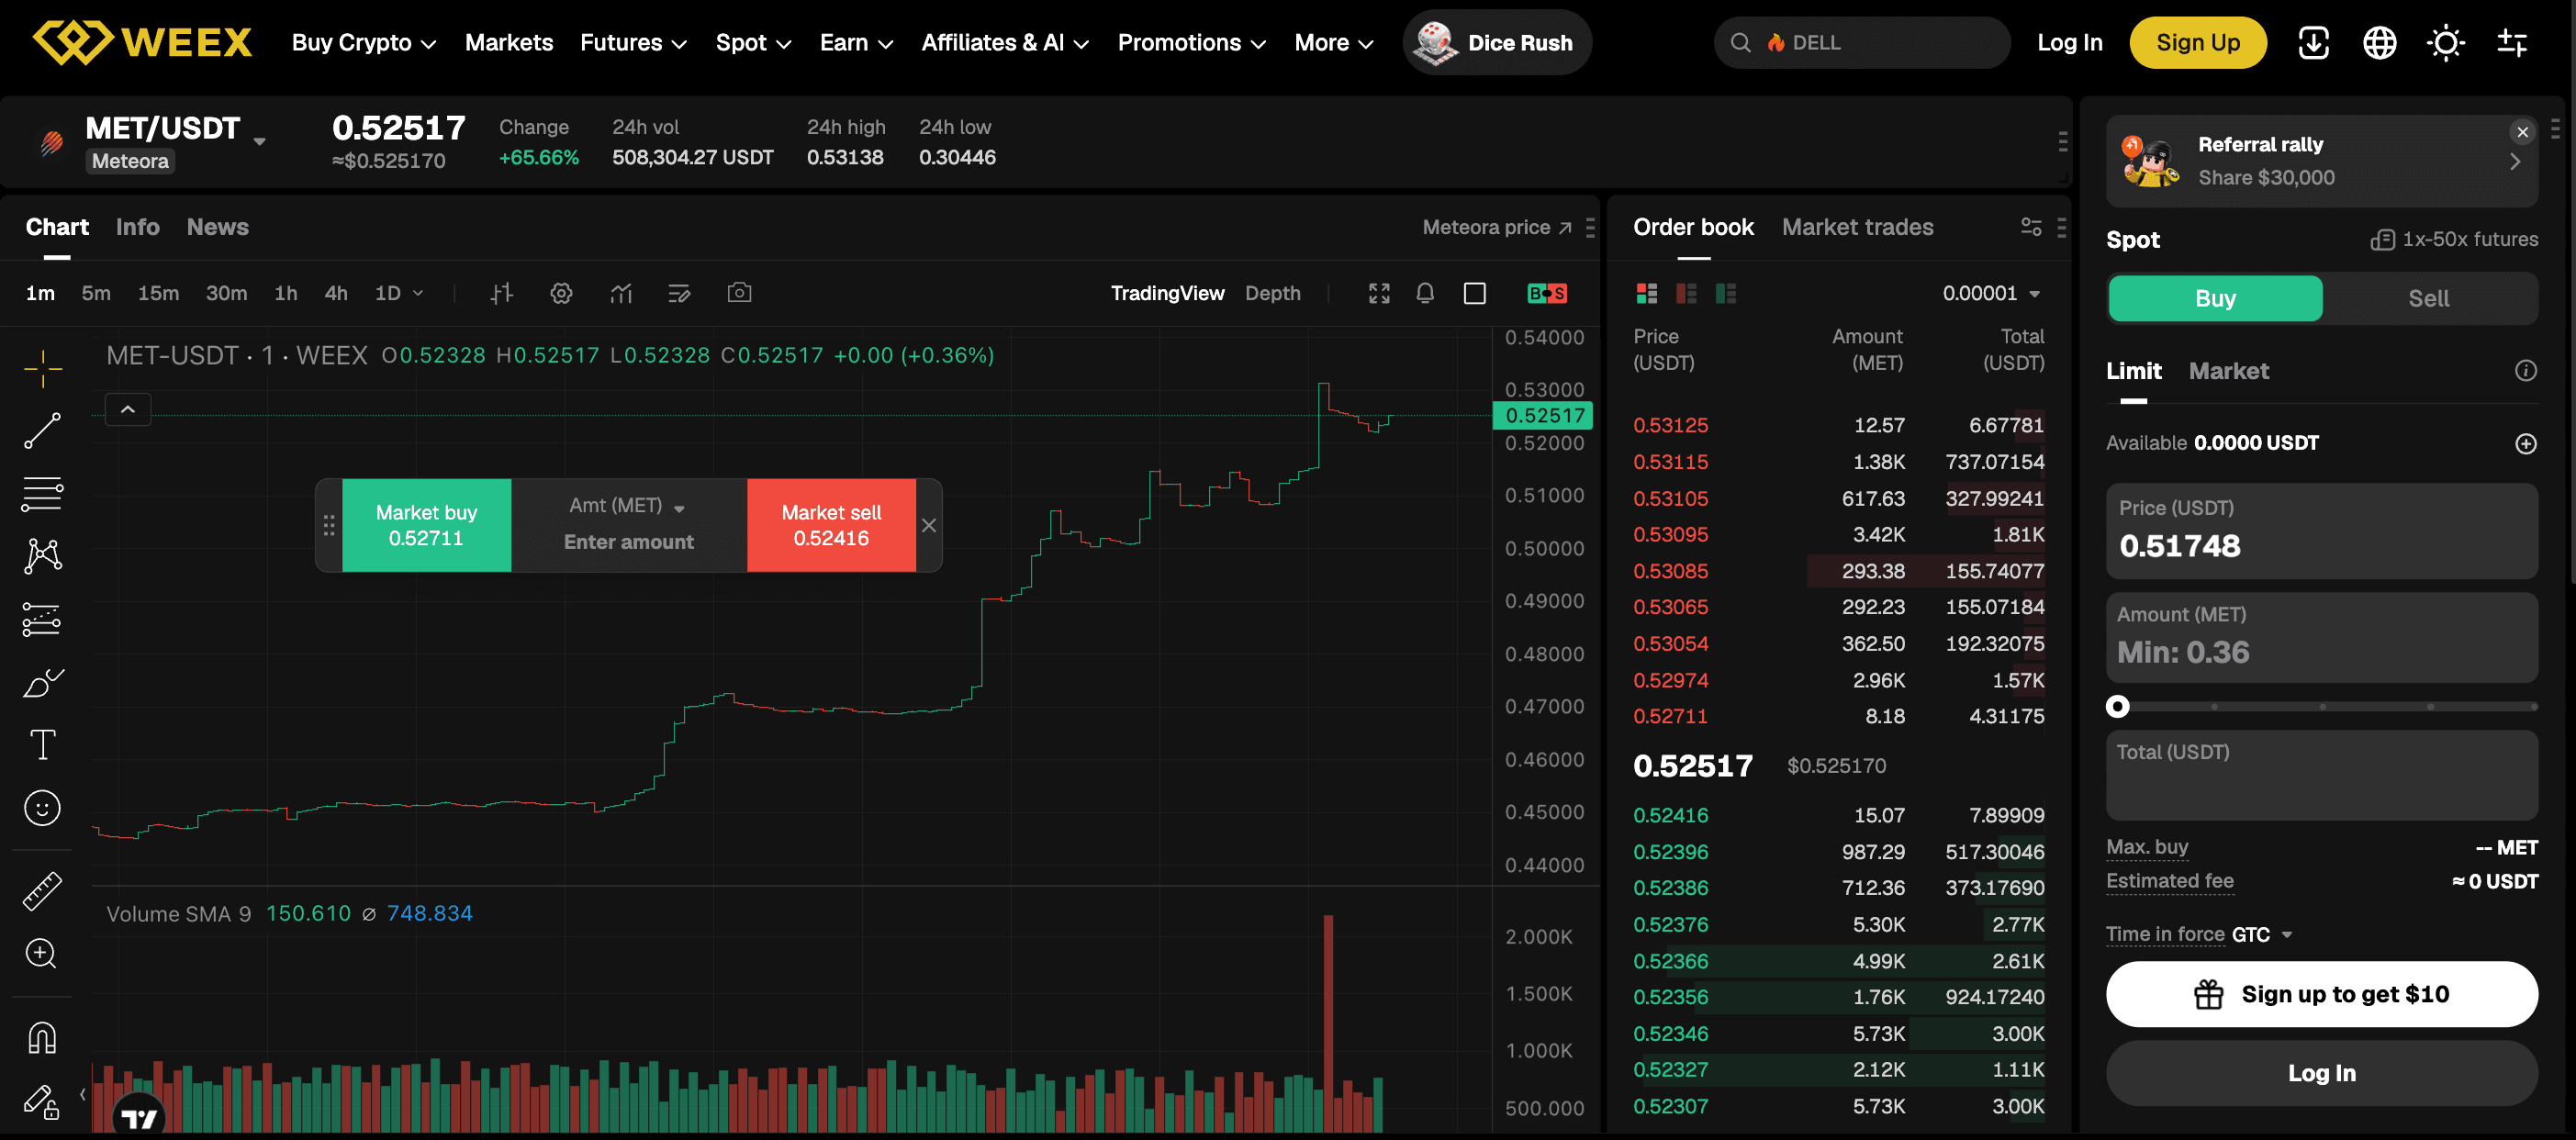
Task: Open the language globe icon
Action: [x=2379, y=43]
